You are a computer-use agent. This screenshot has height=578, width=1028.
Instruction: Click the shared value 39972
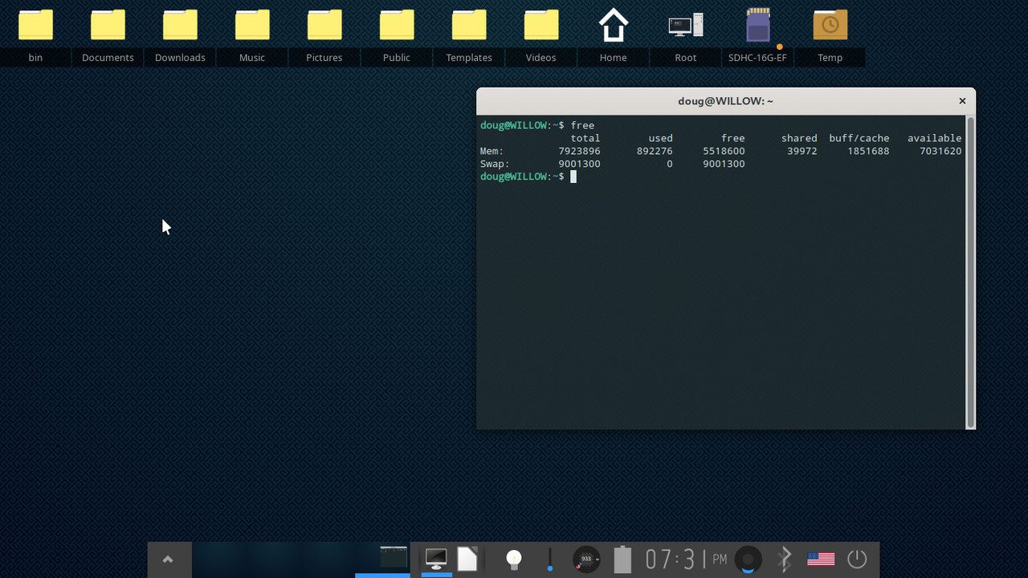coord(802,151)
